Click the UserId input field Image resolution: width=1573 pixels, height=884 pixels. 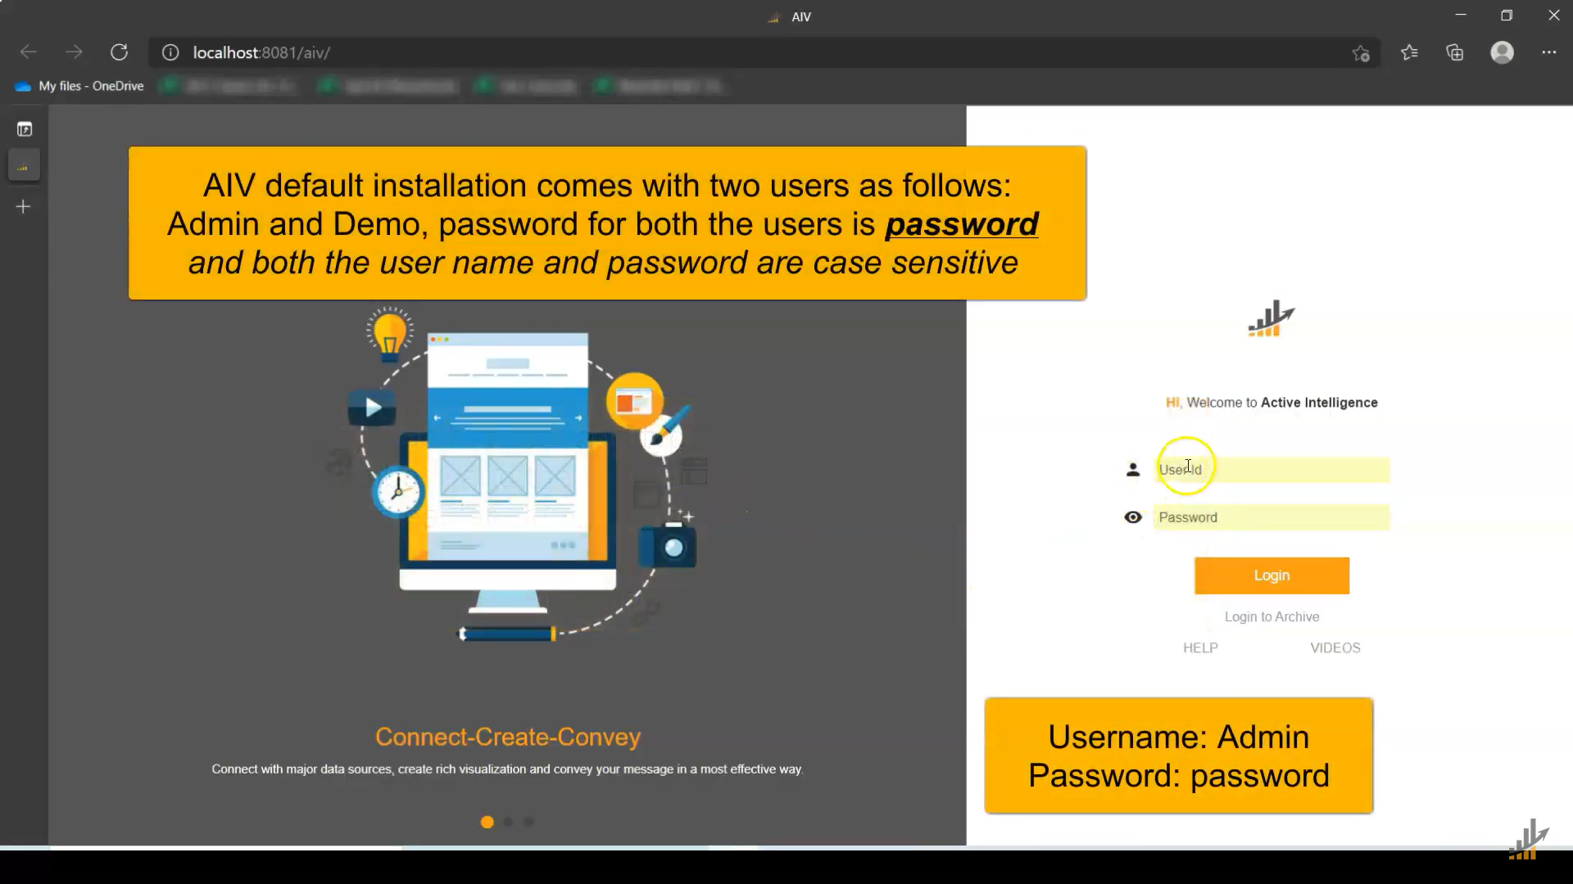pos(1272,470)
